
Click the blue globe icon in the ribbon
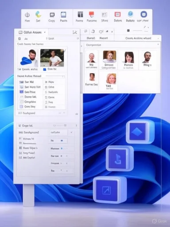coord(131,14)
